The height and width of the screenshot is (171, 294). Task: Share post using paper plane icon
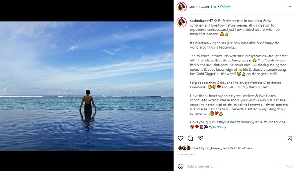(200, 138)
